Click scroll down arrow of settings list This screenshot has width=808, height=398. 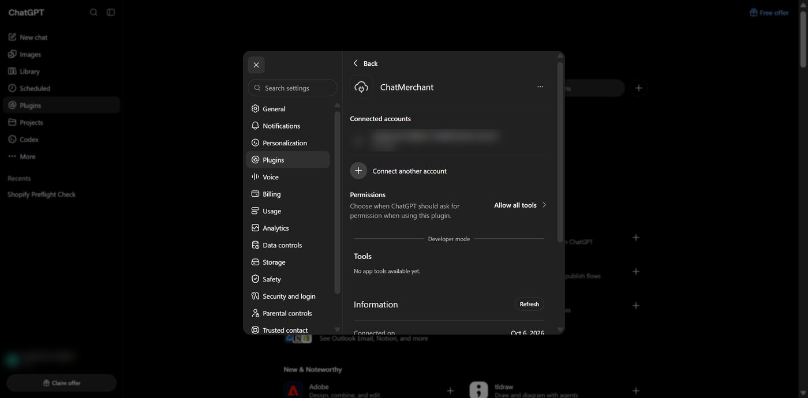point(337,329)
